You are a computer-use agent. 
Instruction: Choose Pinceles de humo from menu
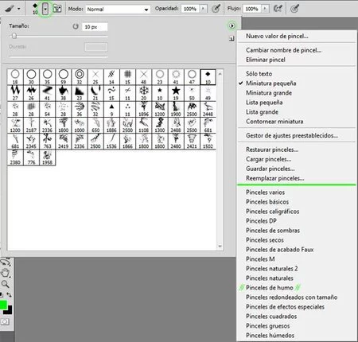270,288
